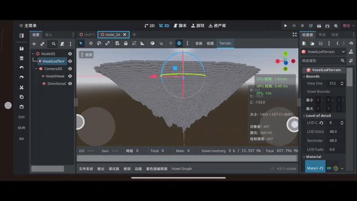Click the Add node plus icon
Screen dimensions: 357x201
click(34, 44)
